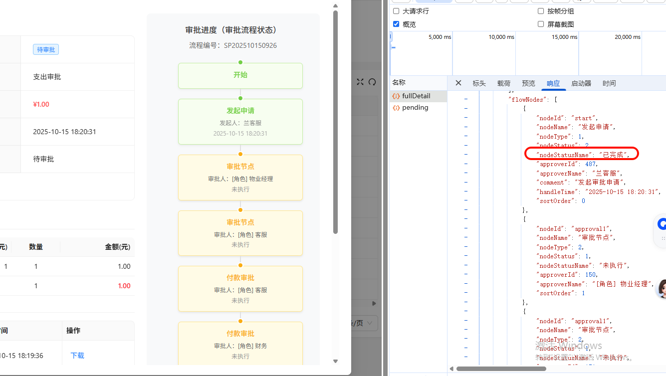Disable the 概览 overview checkbox

coord(396,23)
